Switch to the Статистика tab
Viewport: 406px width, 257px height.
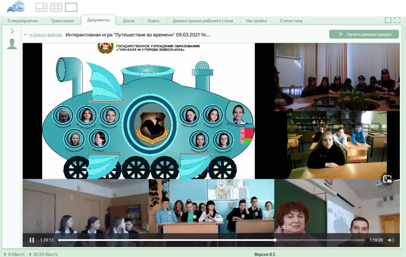[291, 21]
